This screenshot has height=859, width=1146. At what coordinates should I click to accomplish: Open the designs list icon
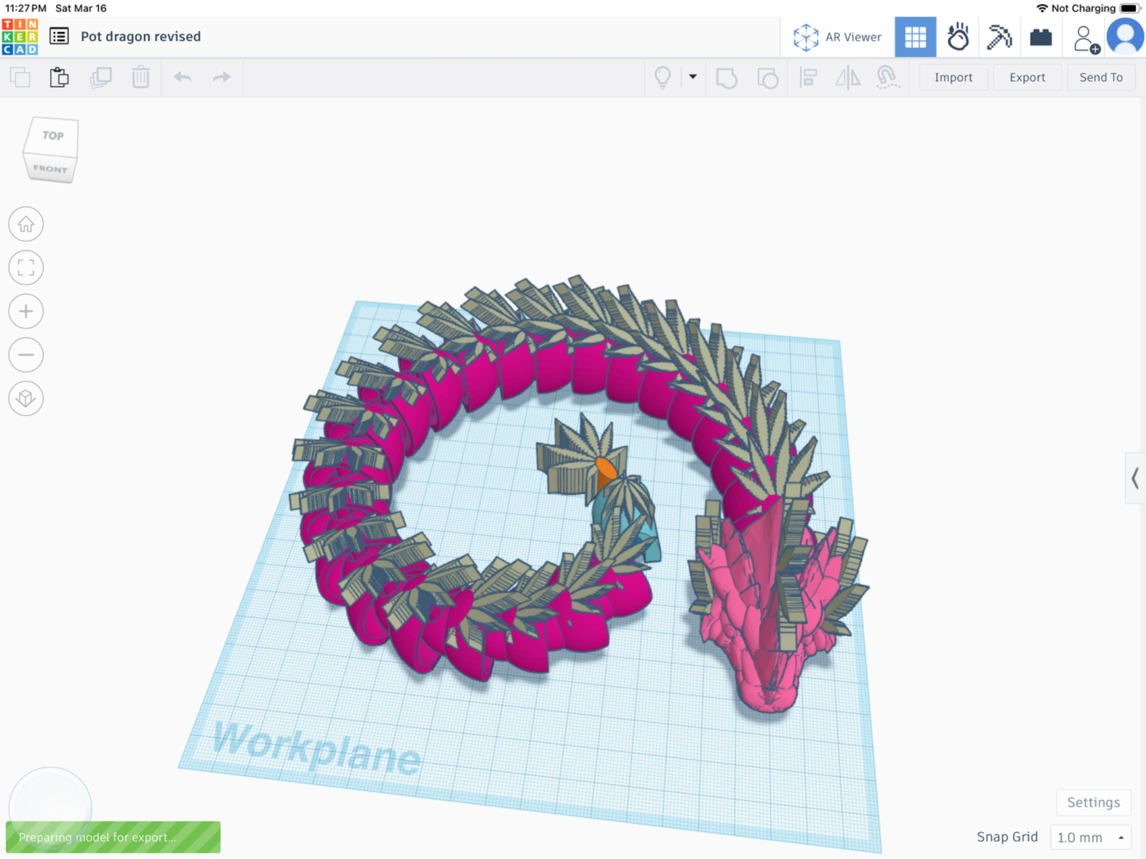click(59, 36)
